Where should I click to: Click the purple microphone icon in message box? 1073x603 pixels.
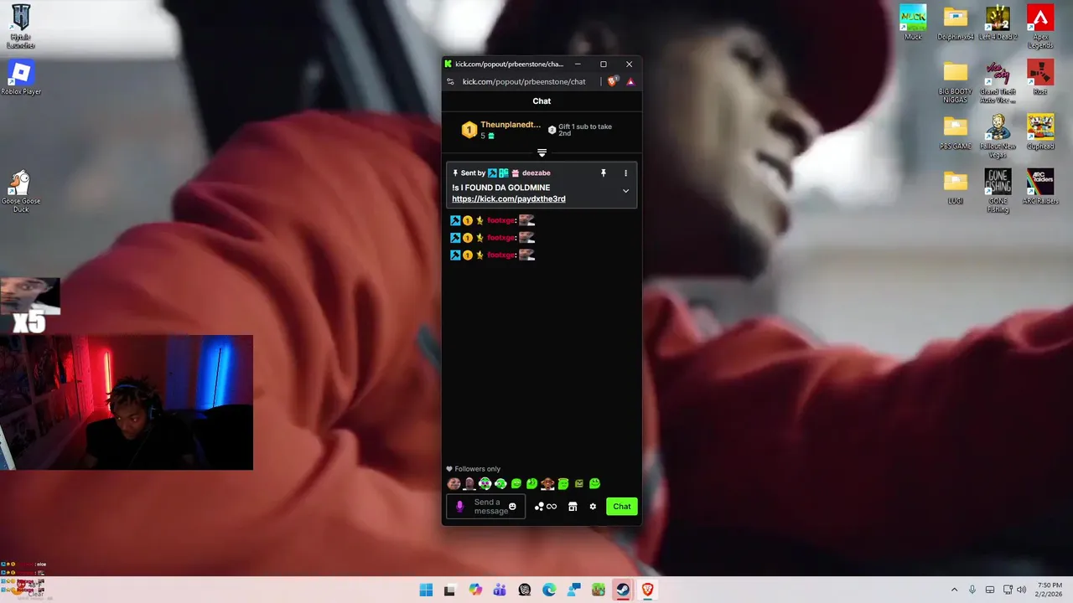click(459, 507)
